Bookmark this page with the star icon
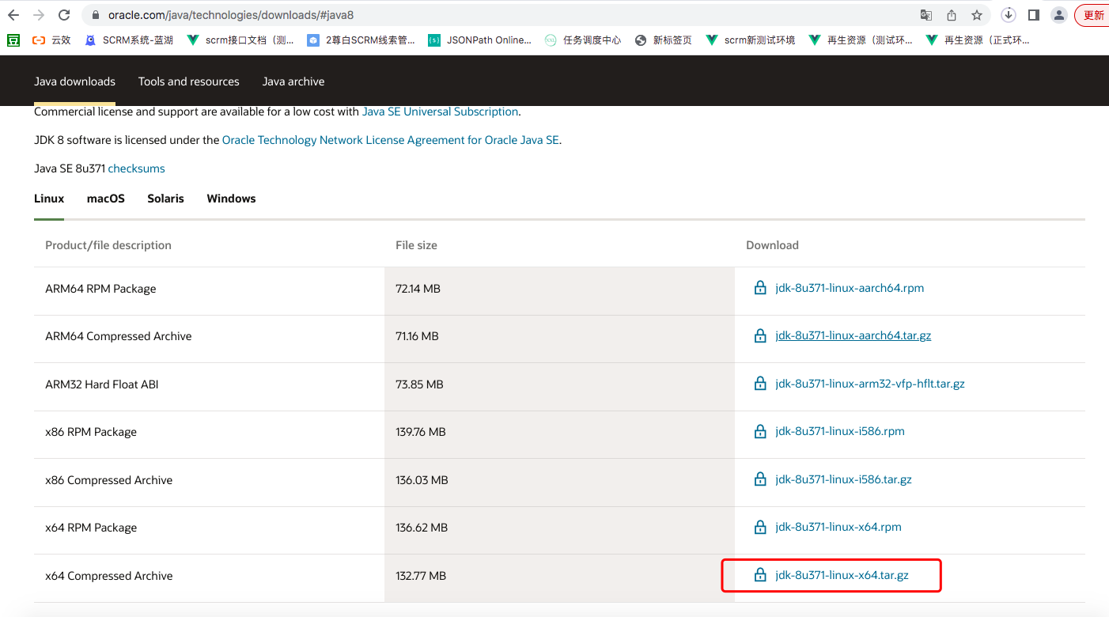The image size is (1109, 617). (x=977, y=15)
